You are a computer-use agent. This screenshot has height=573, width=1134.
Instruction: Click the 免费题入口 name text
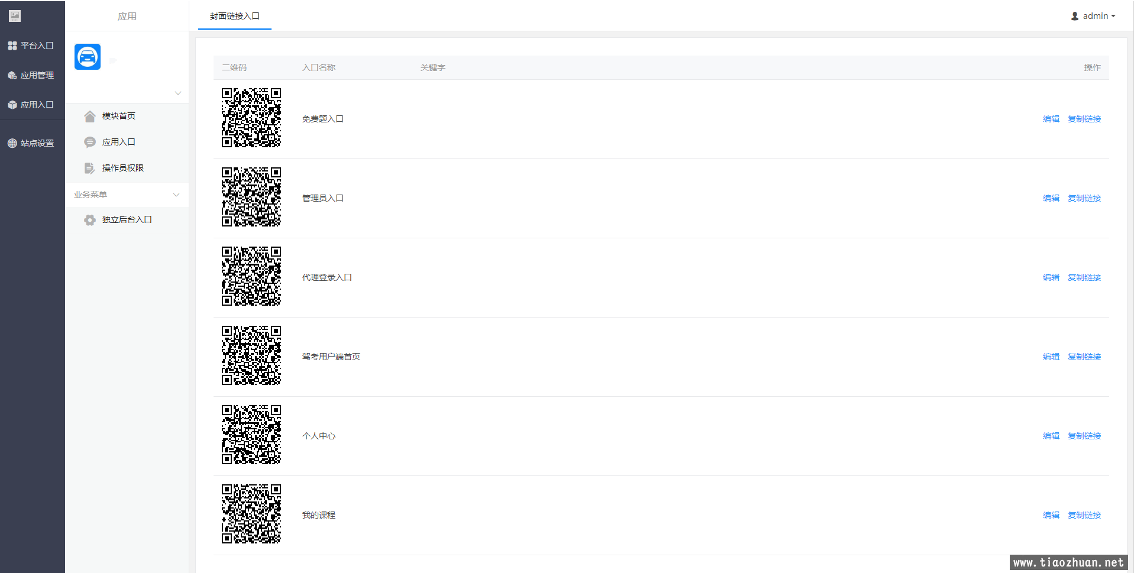coord(323,119)
